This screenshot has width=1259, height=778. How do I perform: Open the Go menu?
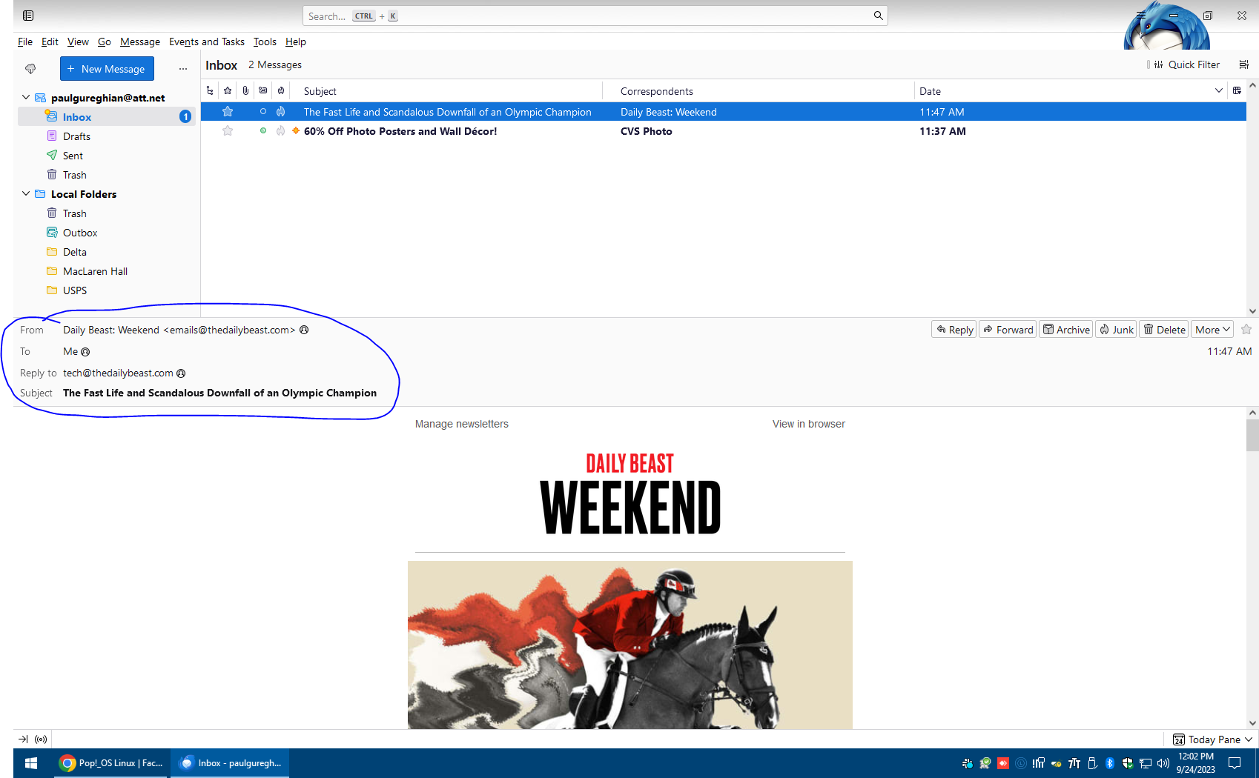click(105, 41)
